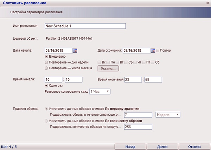This screenshot has height=150, width=211.
Task: Tick the Ср weekday checkbox
Action: point(126,63)
